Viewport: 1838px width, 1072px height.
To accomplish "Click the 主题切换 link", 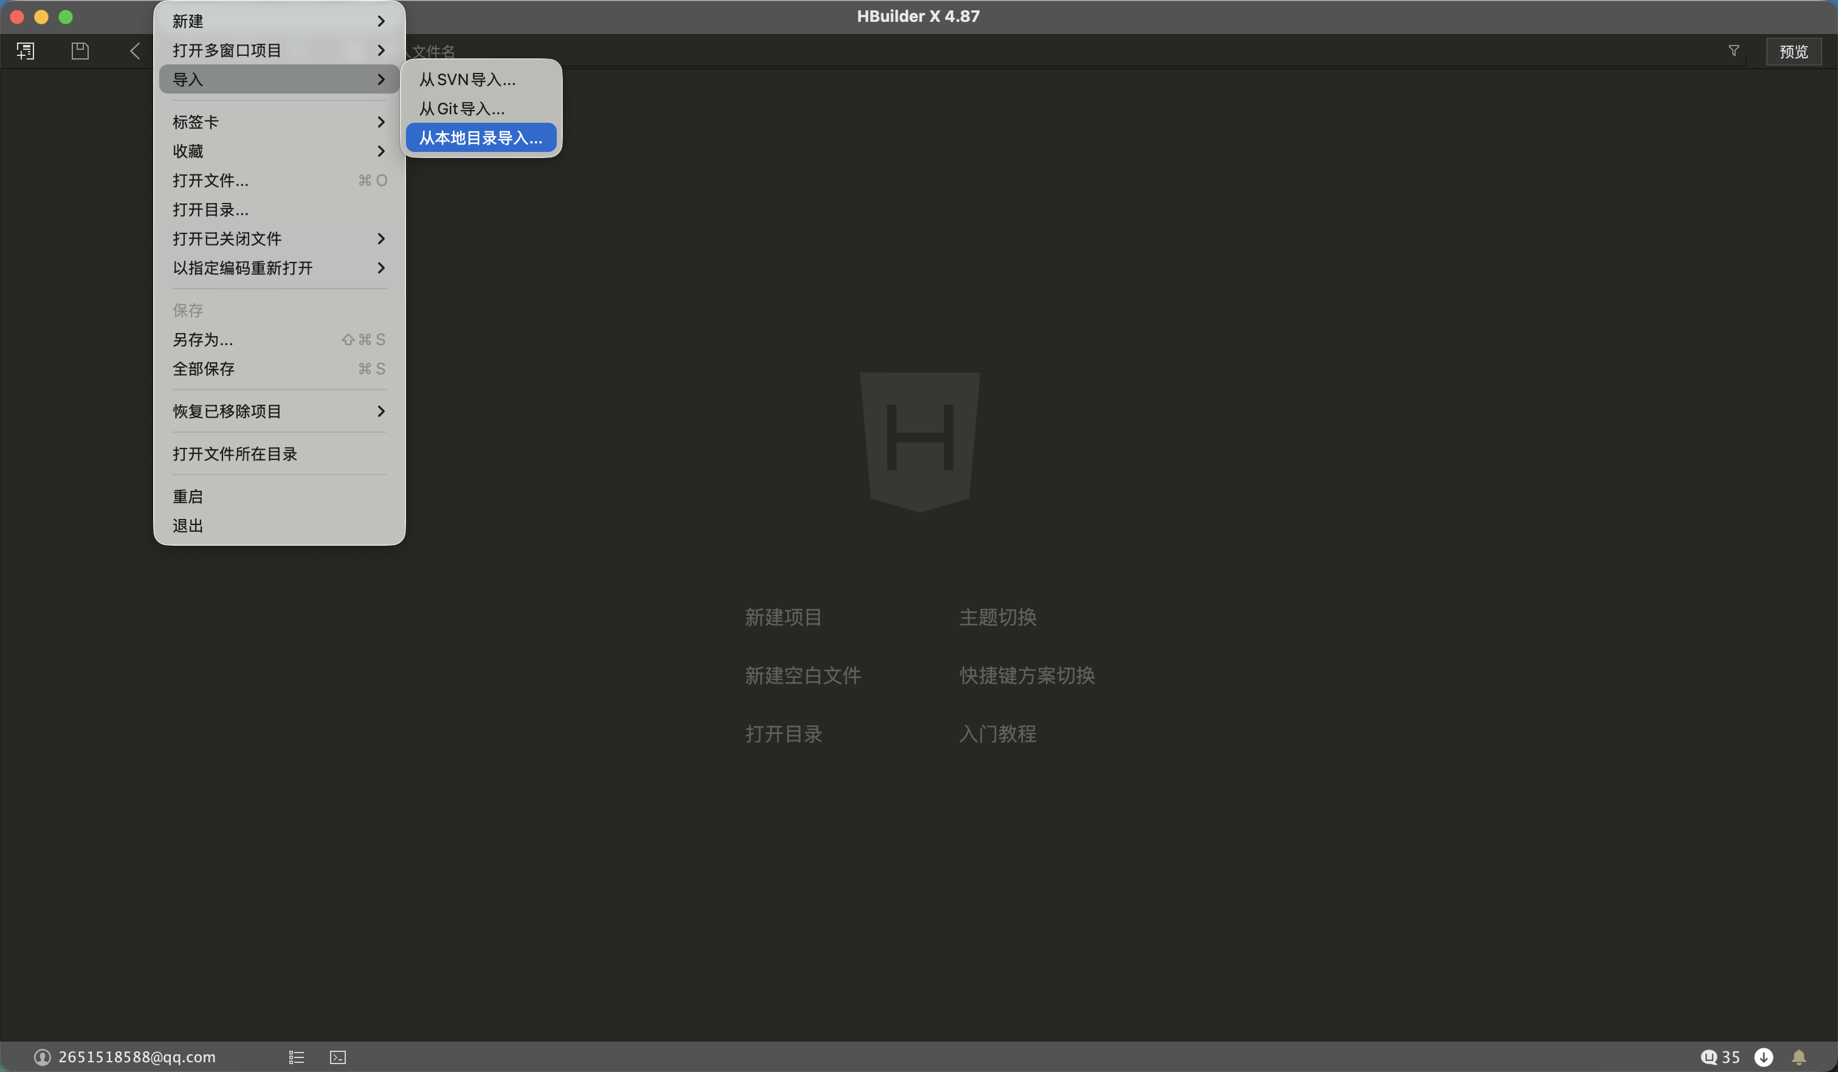I will [x=997, y=617].
